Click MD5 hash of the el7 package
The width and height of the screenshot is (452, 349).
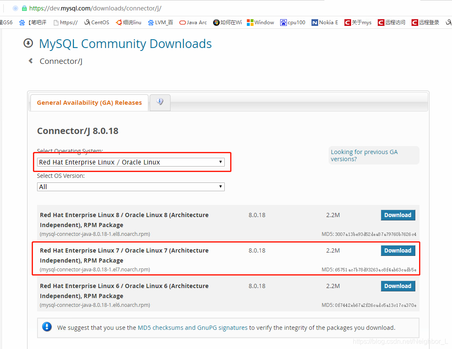(x=376, y=270)
